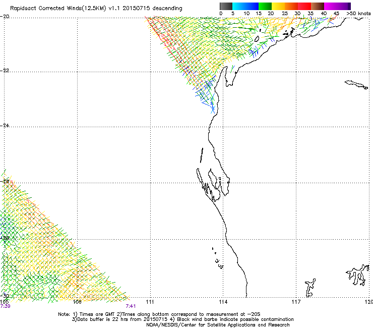The height and width of the screenshot is (328, 373).
Task: Click the gray 0-5 knots color segment
Action: tap(226, 6)
